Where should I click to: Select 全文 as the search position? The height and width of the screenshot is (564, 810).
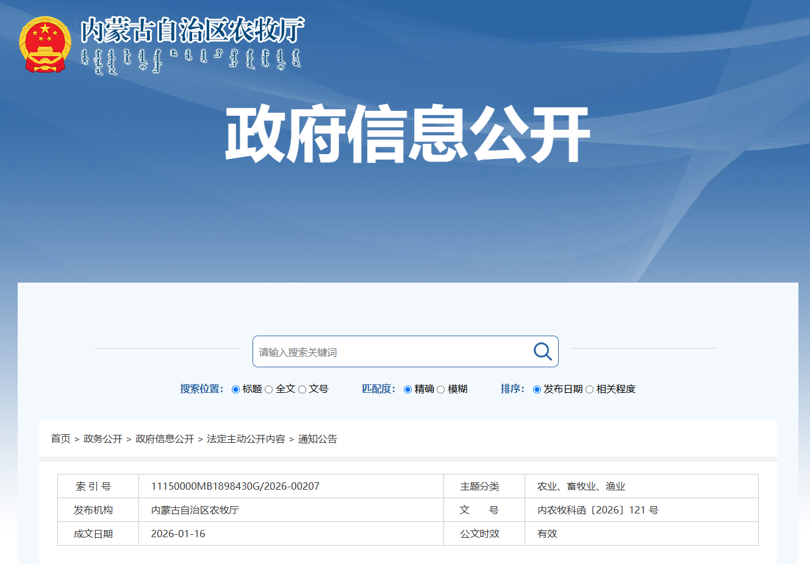[x=269, y=390]
